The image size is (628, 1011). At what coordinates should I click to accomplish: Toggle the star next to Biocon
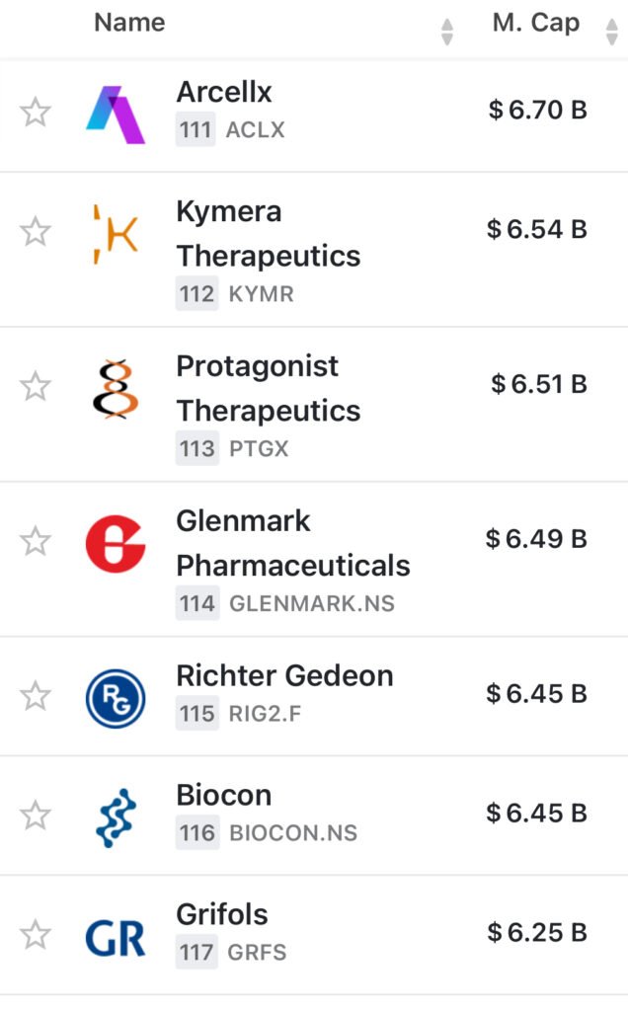point(36,816)
